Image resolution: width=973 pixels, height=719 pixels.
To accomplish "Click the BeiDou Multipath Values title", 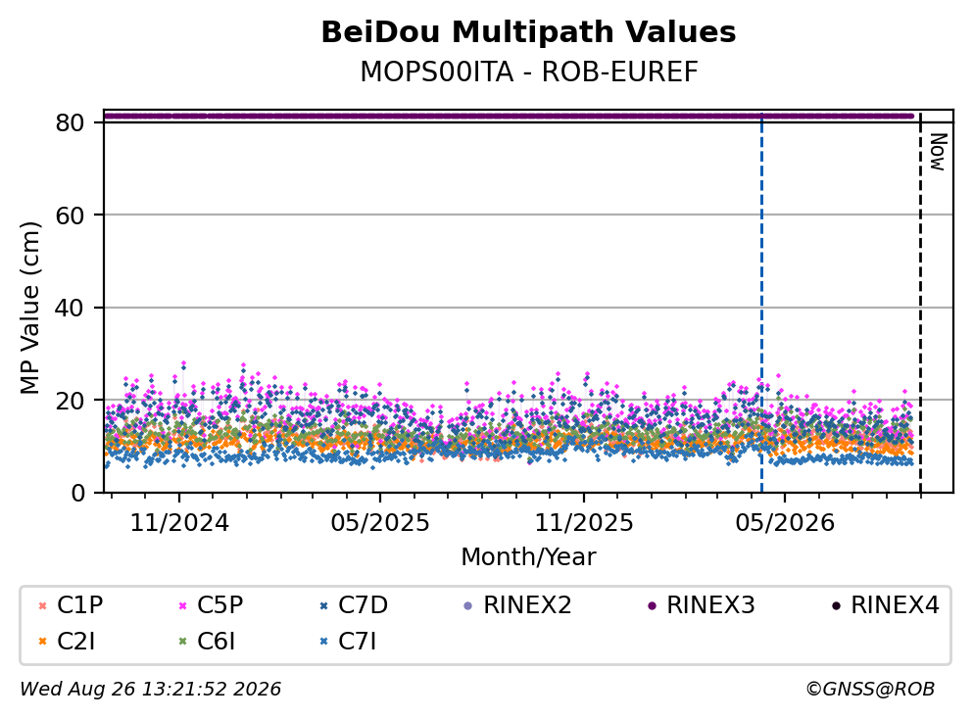I will [529, 31].
